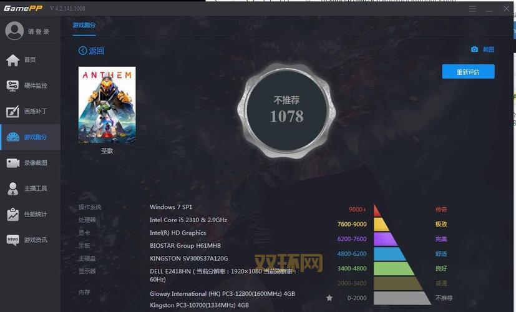Click the user avatar icon to log in
Viewport: 516px width, 312px height.
14,31
